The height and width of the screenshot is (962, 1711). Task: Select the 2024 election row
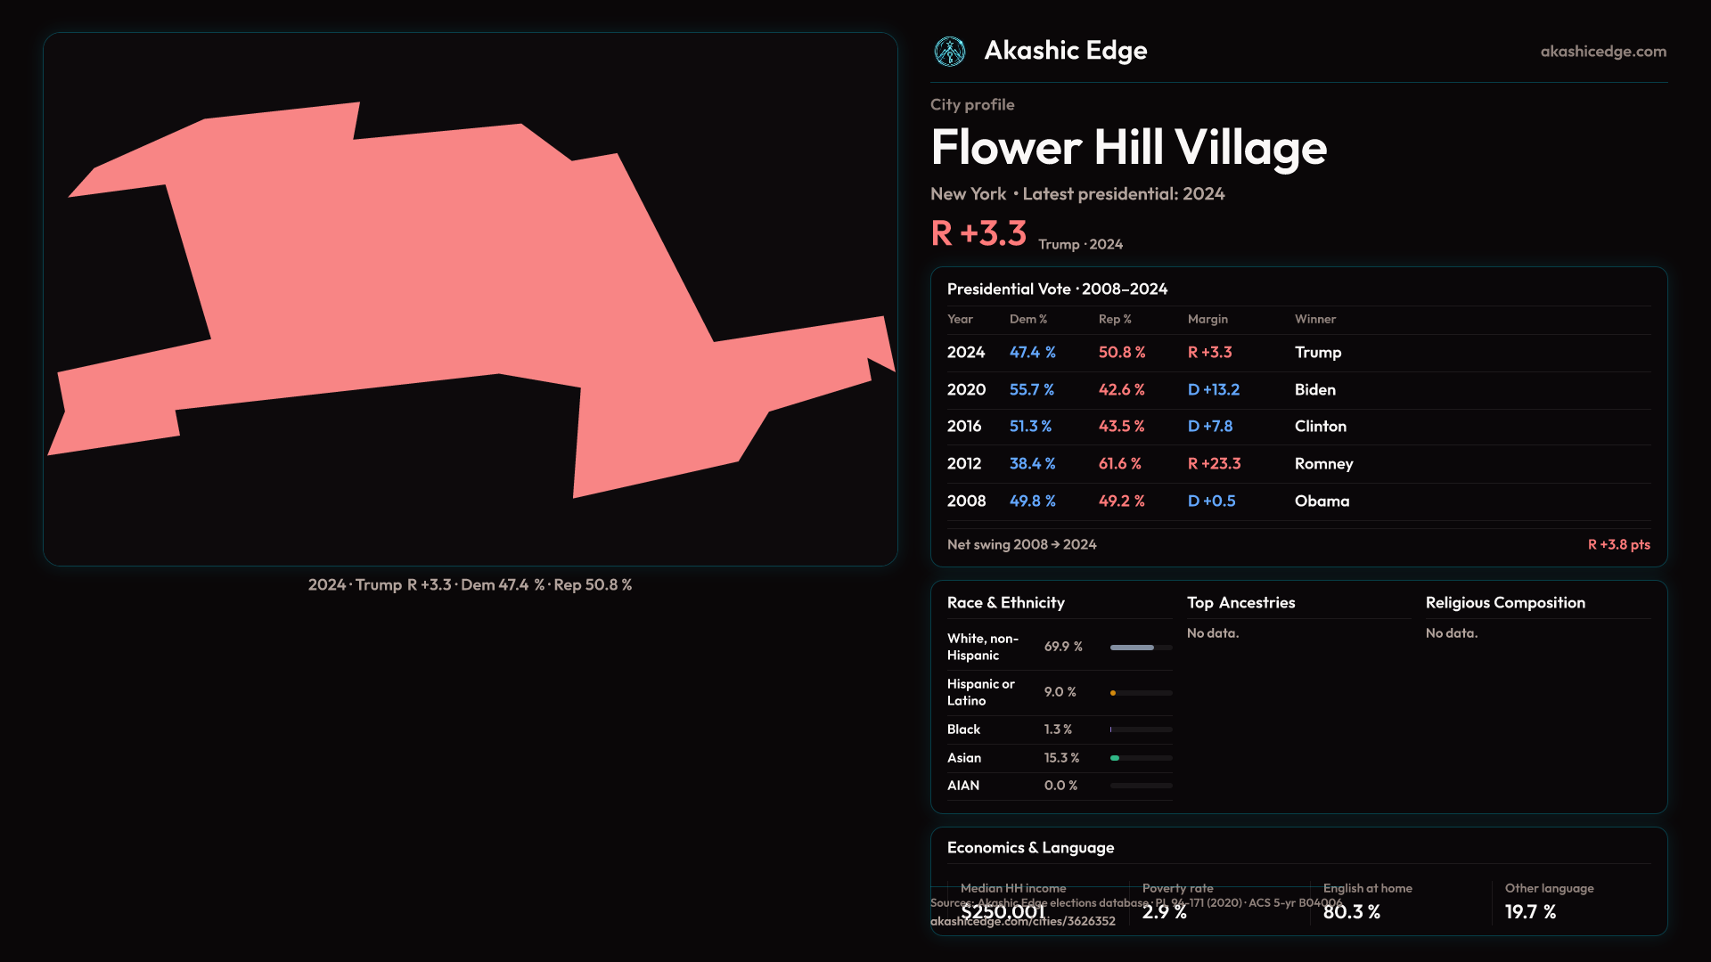coord(1298,353)
